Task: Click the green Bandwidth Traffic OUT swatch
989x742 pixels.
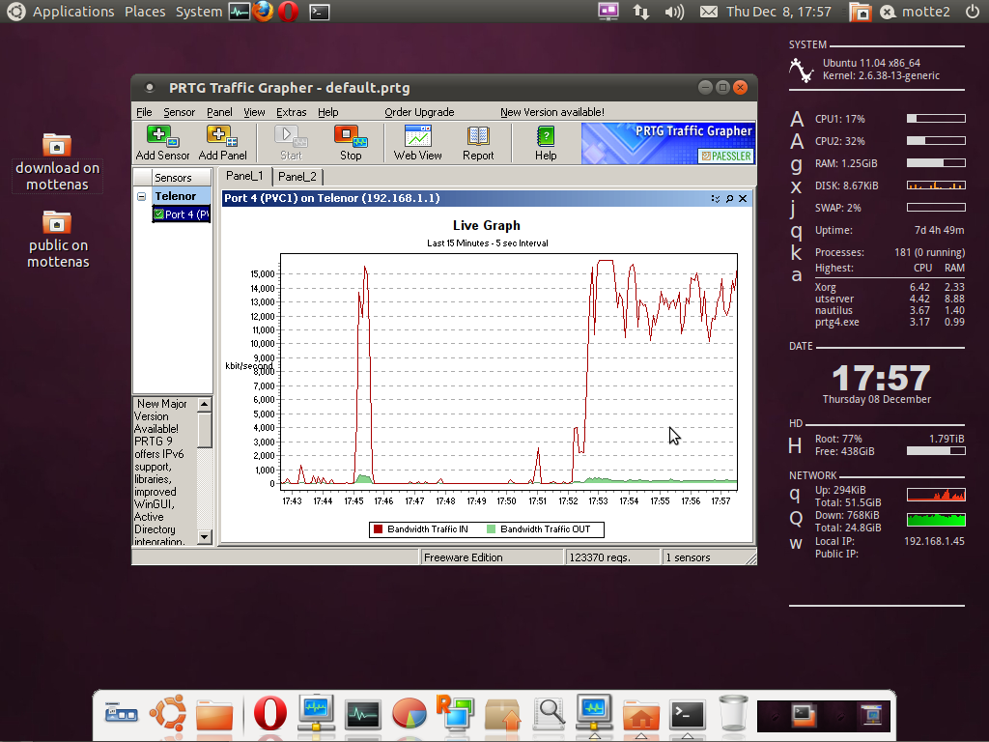Action: tap(492, 529)
